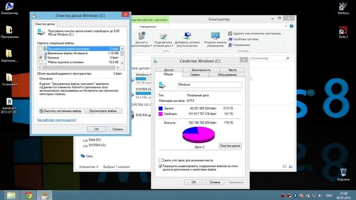Click the Bluetooth icon in system tray
The width and height of the screenshot is (356, 200).
pos(295,196)
